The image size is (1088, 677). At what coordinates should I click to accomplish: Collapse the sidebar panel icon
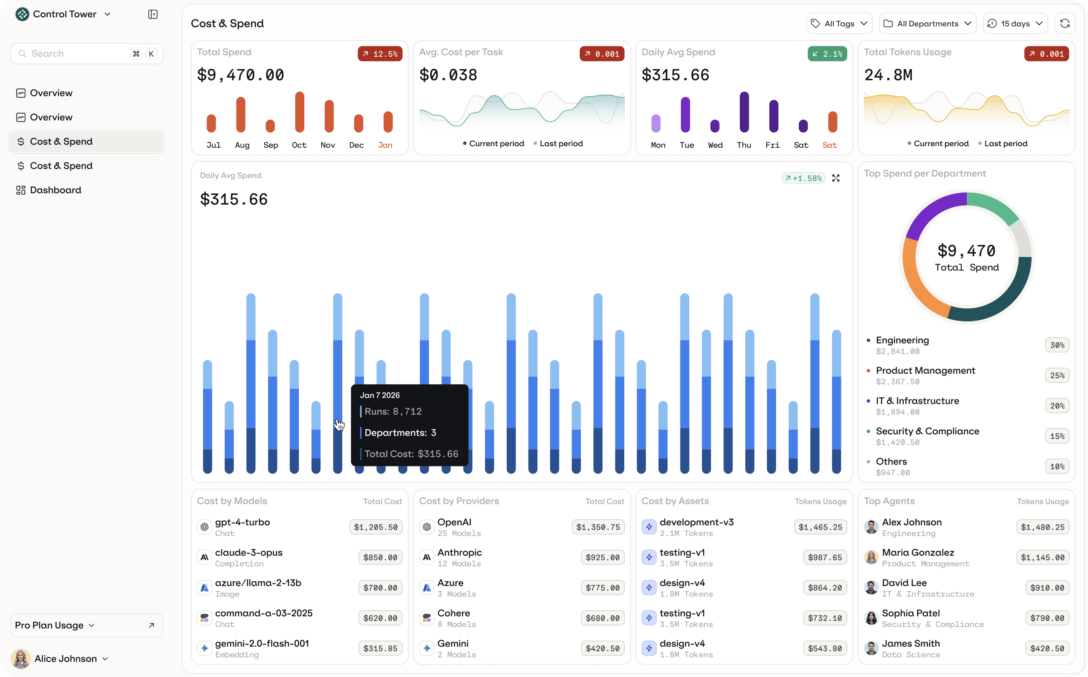(x=153, y=14)
